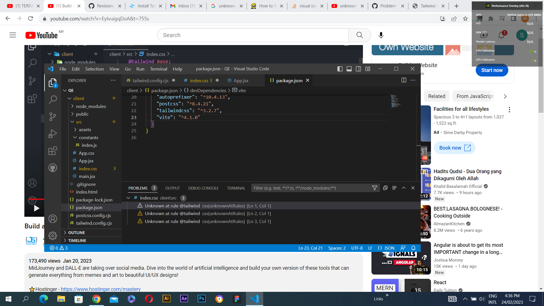Click the Start now ad button

click(492, 70)
